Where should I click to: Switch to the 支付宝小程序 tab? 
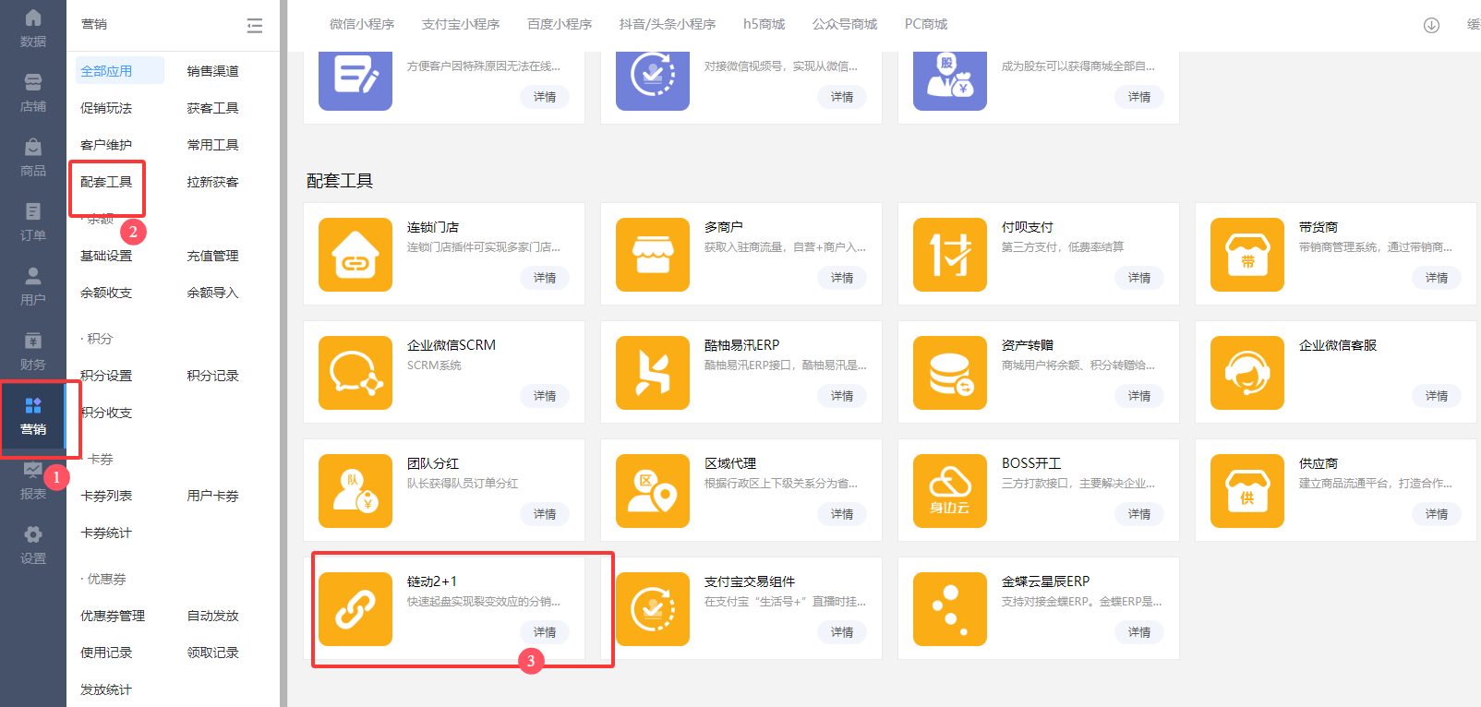461,24
